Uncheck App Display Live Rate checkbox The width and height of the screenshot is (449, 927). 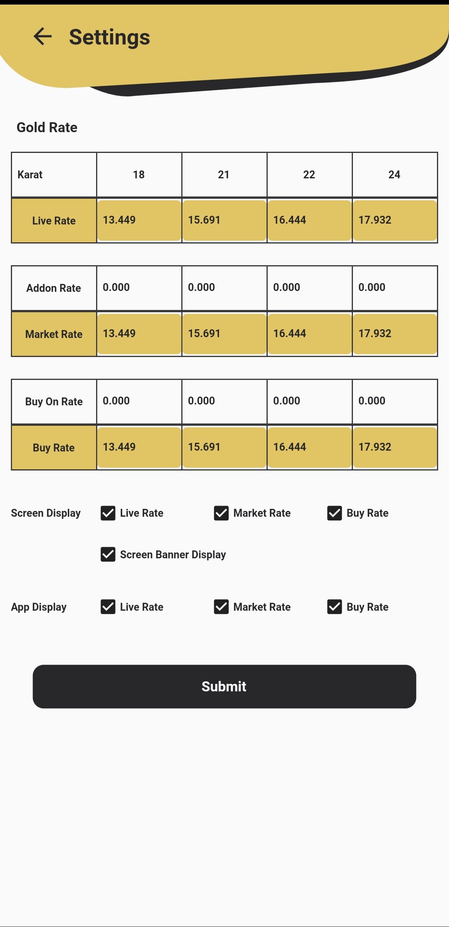click(108, 607)
